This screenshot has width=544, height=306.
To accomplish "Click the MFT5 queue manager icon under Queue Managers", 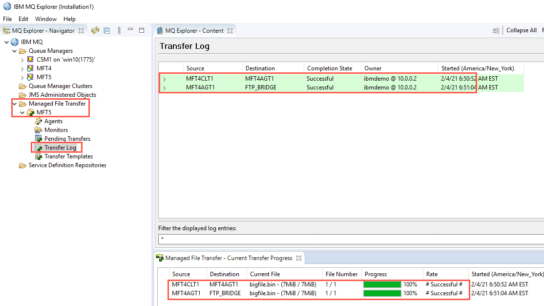I will (x=31, y=77).
